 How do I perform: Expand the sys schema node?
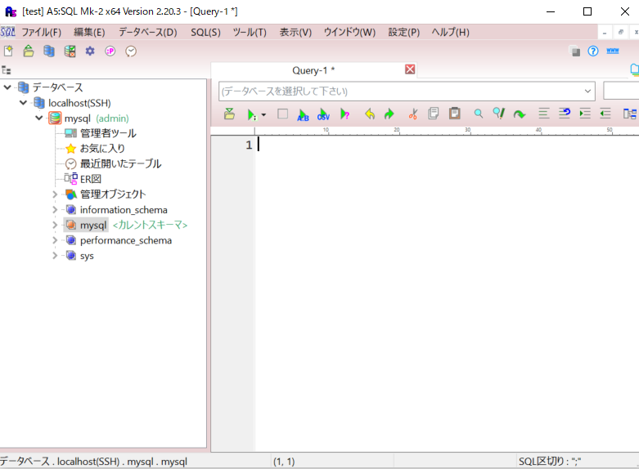55,256
